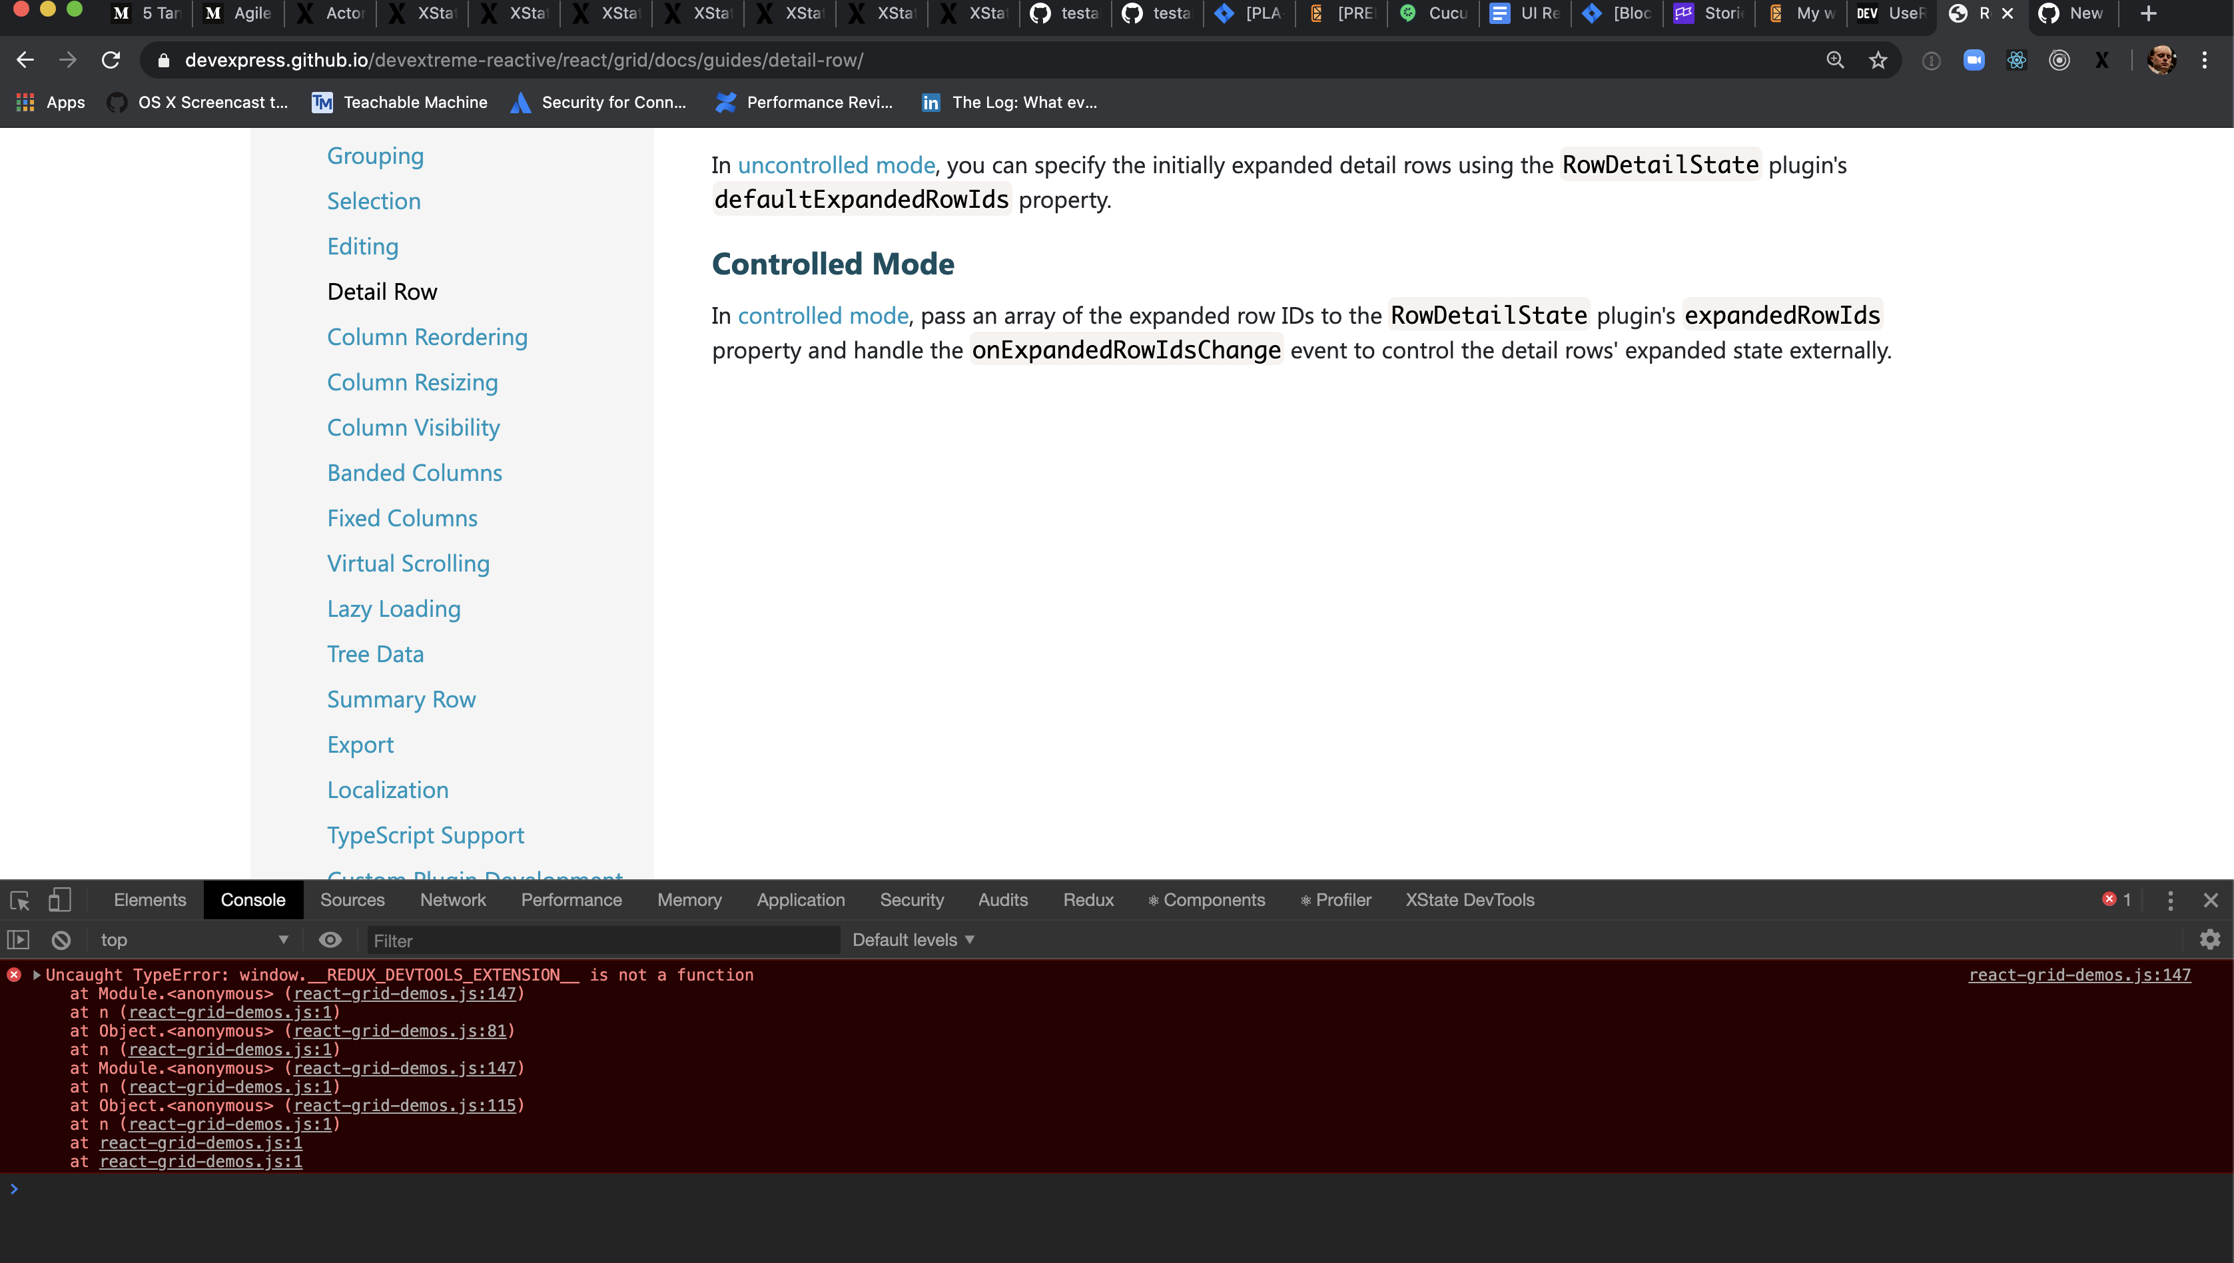Switch to the Network tab
This screenshot has height=1263, width=2234.
(453, 901)
